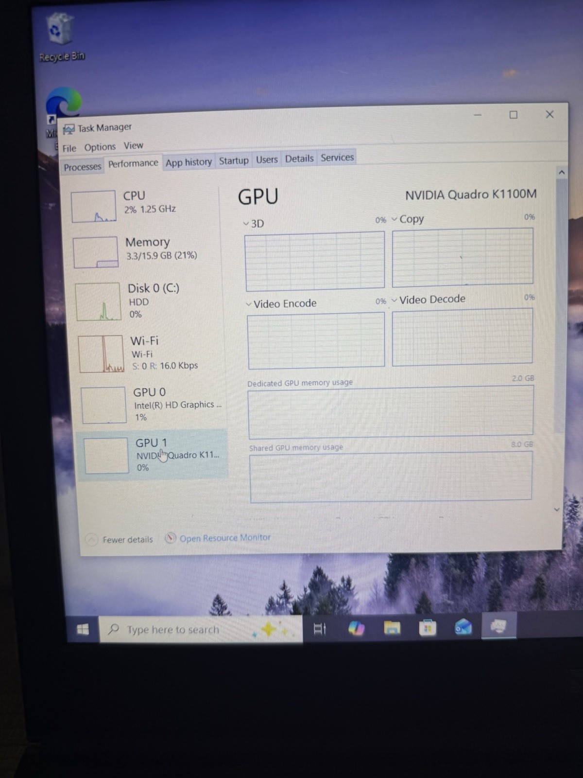Click the NVIDIA Quadro K1100M label
This screenshot has width=583, height=778.
(471, 194)
